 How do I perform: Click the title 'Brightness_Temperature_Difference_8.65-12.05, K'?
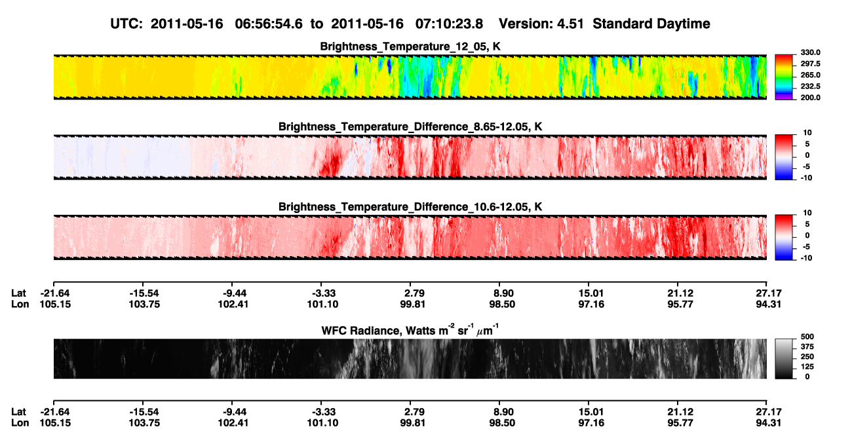410,126
